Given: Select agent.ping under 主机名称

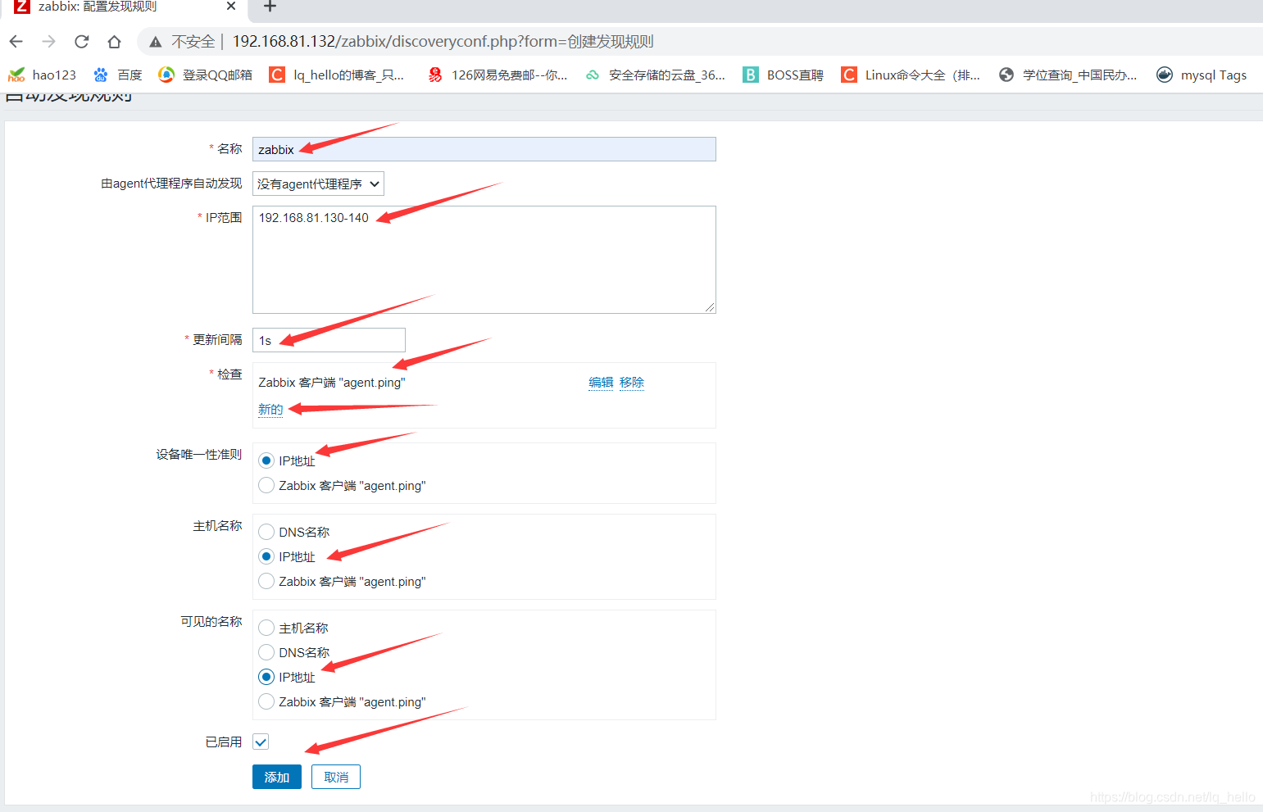Looking at the screenshot, I should click(x=266, y=581).
